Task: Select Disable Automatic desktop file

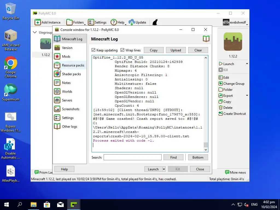Action: 10,149
